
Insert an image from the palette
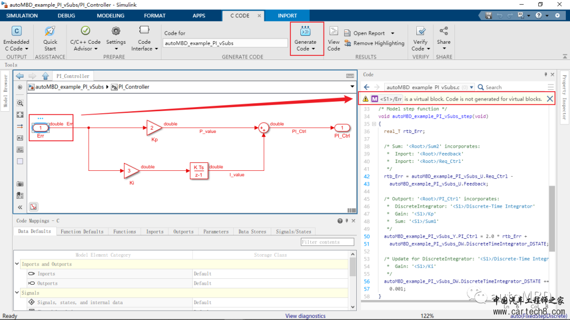tap(20, 150)
